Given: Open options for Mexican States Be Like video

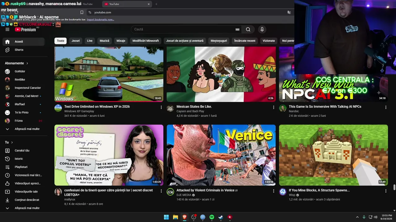Looking at the screenshot, I should pyautogui.click(x=273, y=107).
